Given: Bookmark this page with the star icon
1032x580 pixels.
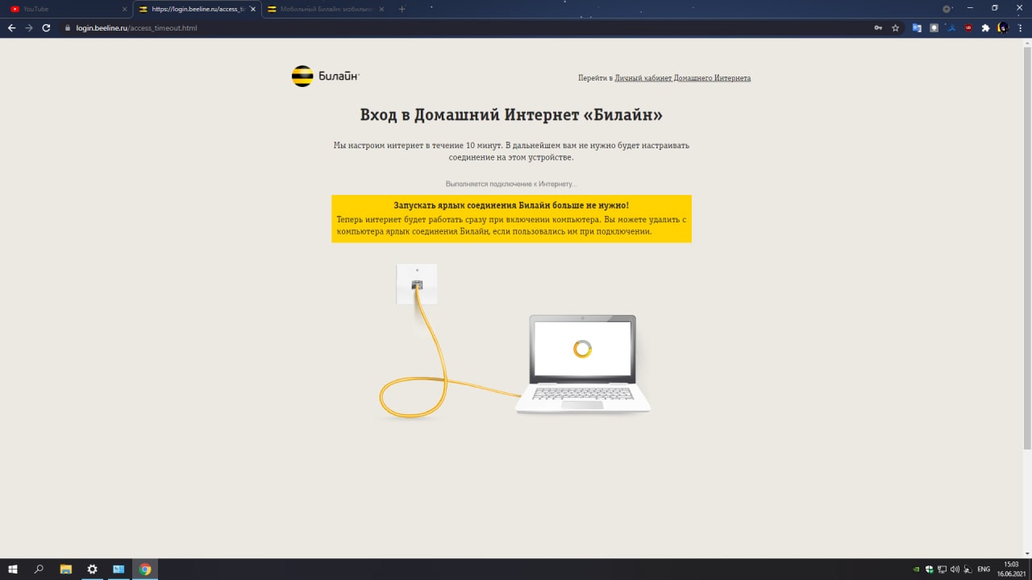Looking at the screenshot, I should (x=895, y=27).
